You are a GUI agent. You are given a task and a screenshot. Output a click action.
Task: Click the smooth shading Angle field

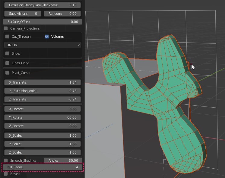click(x=62, y=161)
